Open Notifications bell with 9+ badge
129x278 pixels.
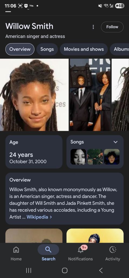[80, 249]
